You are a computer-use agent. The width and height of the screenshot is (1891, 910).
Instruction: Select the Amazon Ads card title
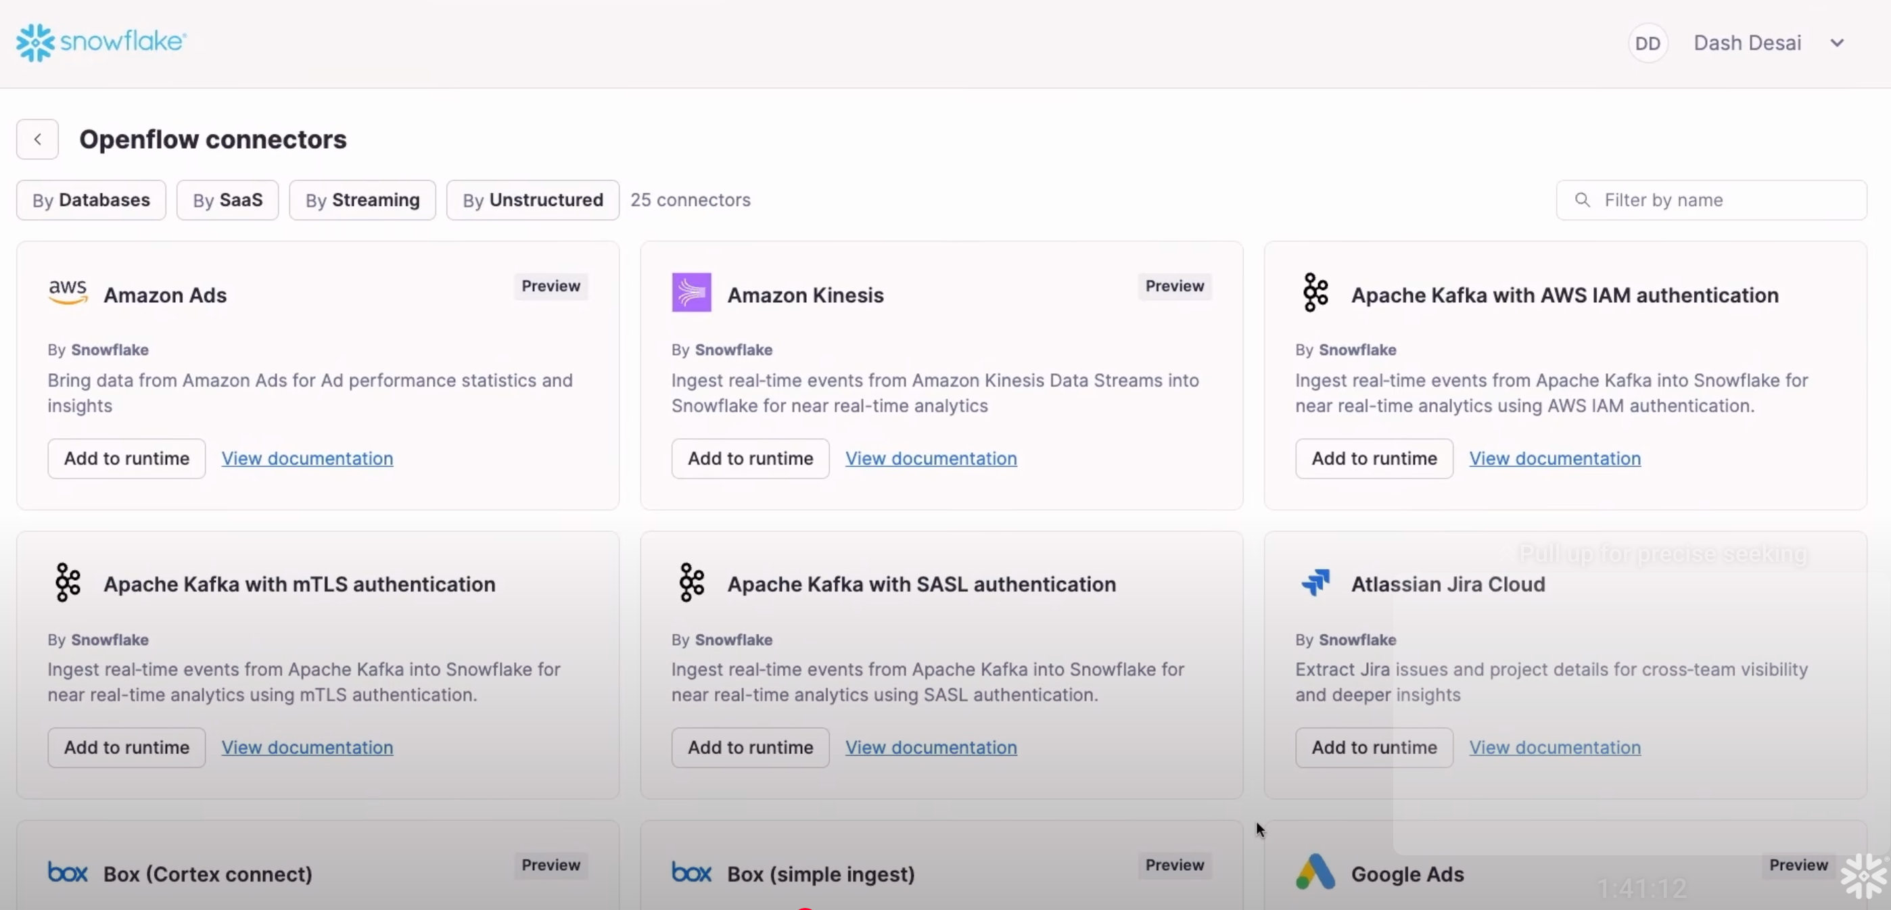[x=165, y=295]
